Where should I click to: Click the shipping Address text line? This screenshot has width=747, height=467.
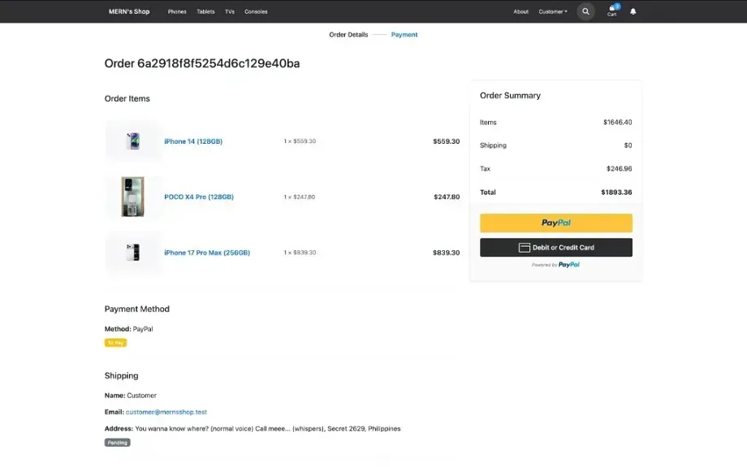[x=253, y=428]
